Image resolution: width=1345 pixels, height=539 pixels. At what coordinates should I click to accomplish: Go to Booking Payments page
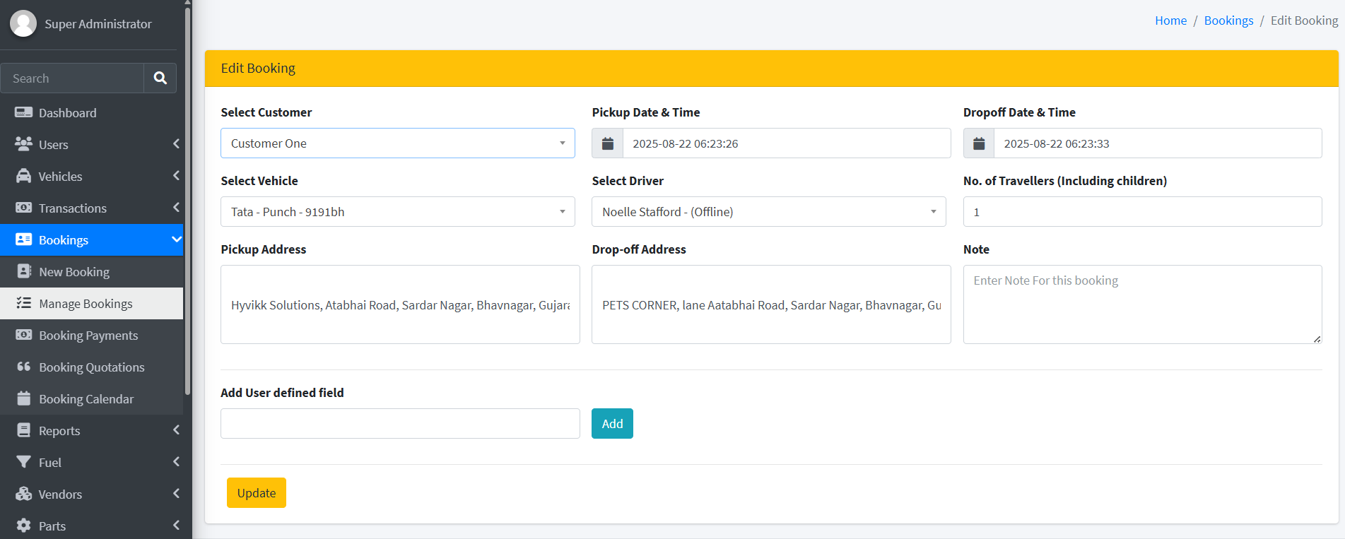click(x=88, y=336)
